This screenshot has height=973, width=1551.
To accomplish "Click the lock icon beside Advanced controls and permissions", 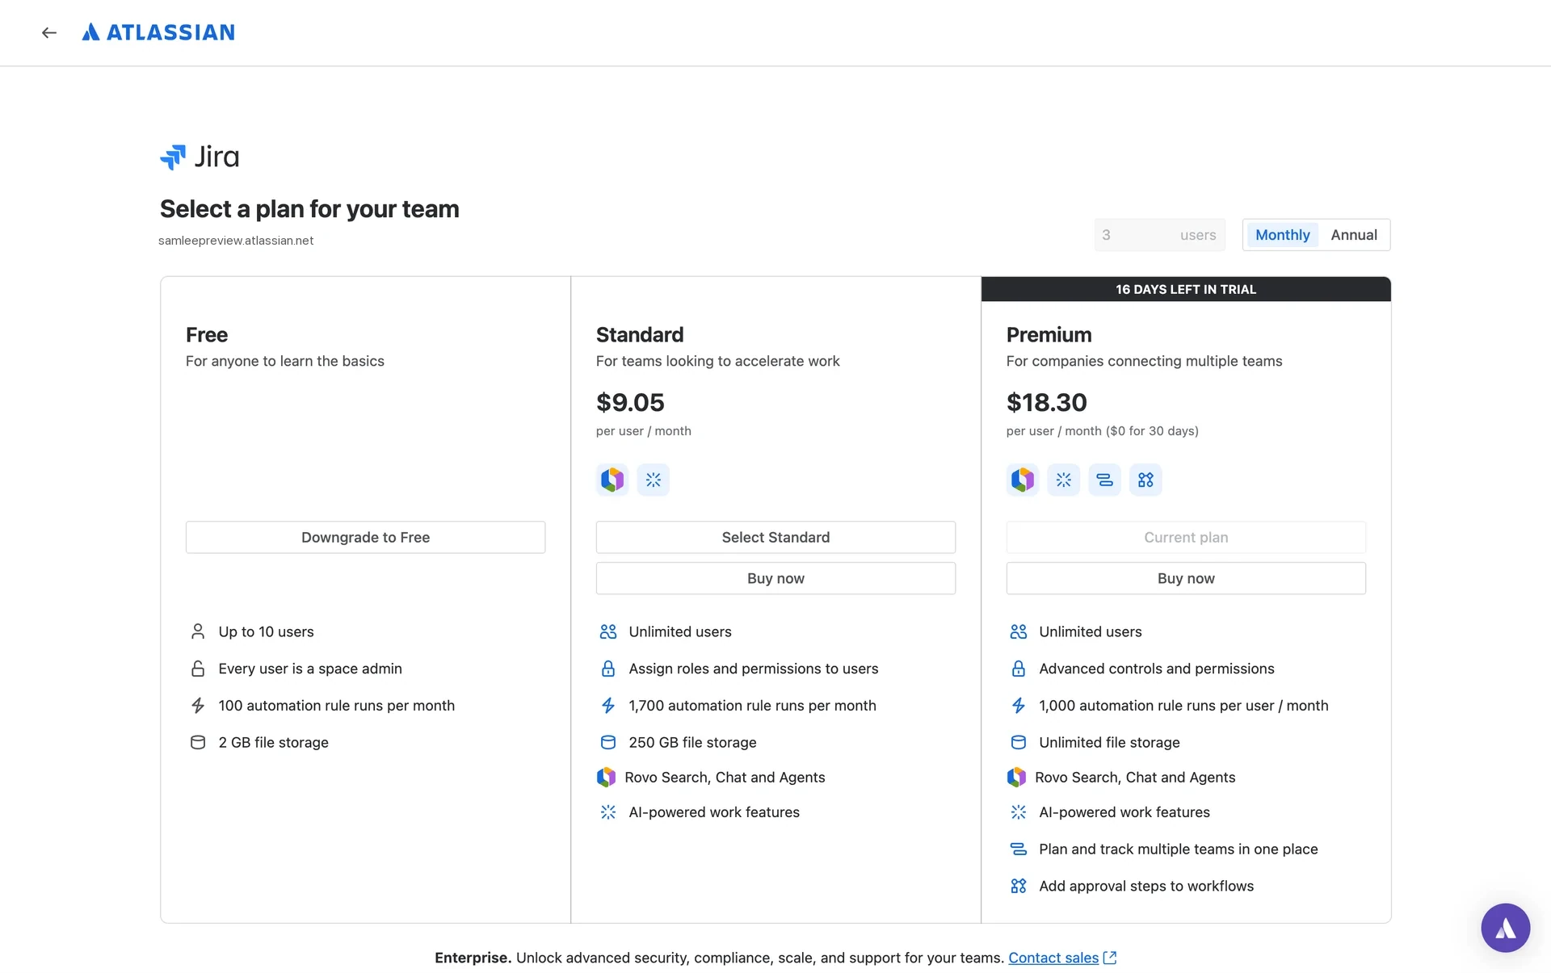I will pyautogui.click(x=1019, y=669).
